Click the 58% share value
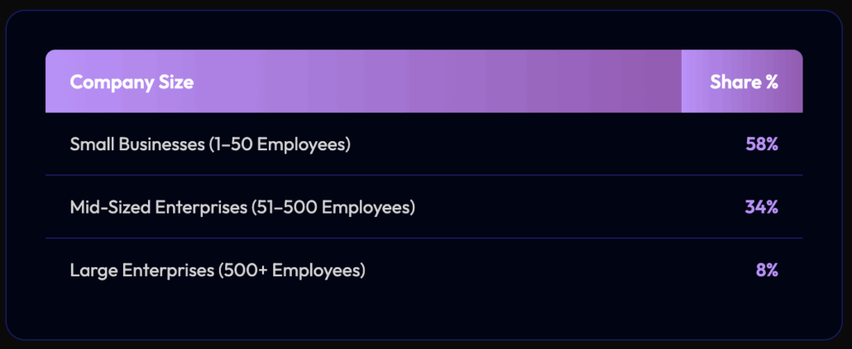 click(761, 144)
